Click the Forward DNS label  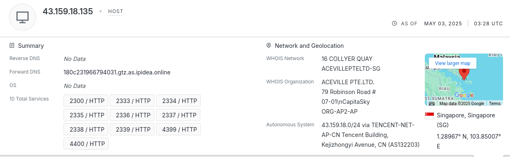point(25,72)
